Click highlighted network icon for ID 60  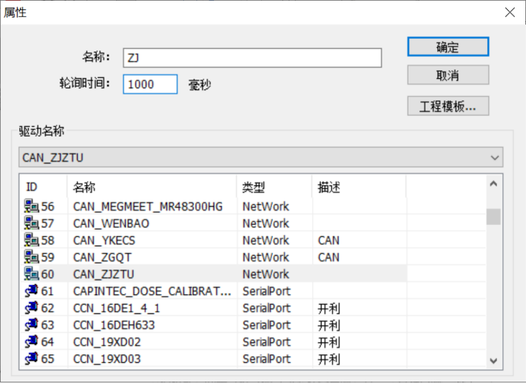pyautogui.click(x=31, y=274)
